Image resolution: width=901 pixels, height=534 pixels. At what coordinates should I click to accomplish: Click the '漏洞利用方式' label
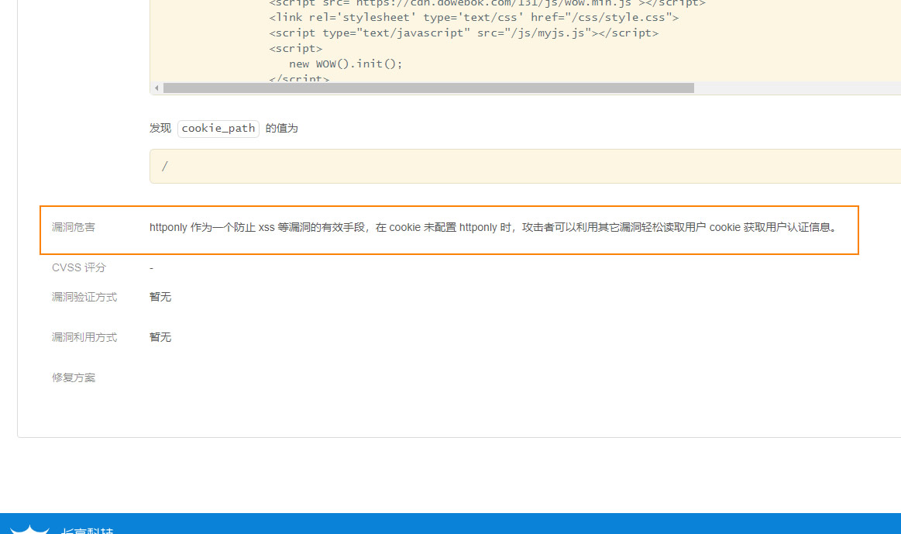84,337
